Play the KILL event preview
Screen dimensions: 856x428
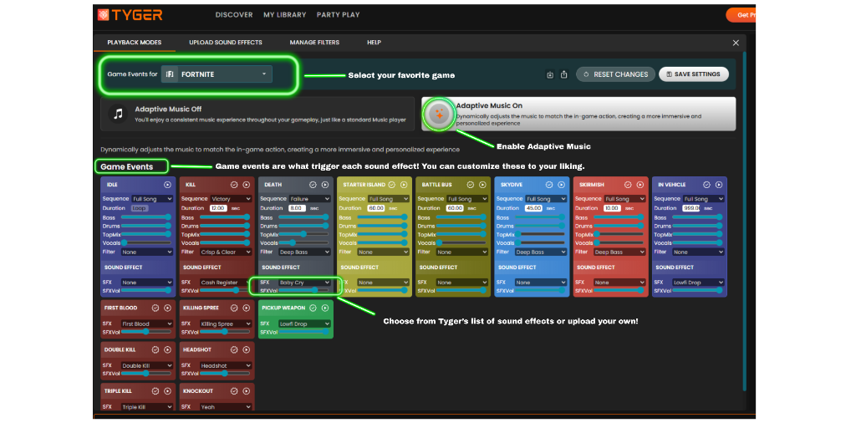pyautogui.click(x=247, y=185)
